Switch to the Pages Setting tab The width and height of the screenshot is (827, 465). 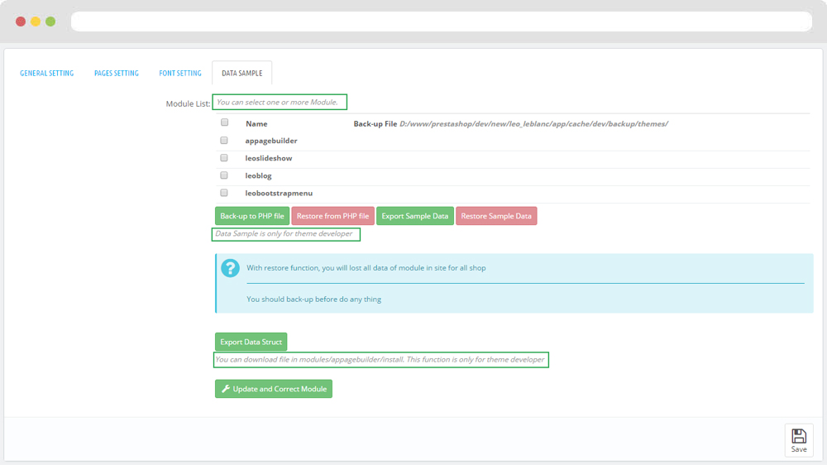pyautogui.click(x=117, y=74)
